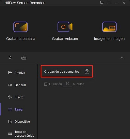Image resolution: width=130 pixels, height=139 pixels.
Task: Open the hamburger menu in title bar
Action: (109, 3)
